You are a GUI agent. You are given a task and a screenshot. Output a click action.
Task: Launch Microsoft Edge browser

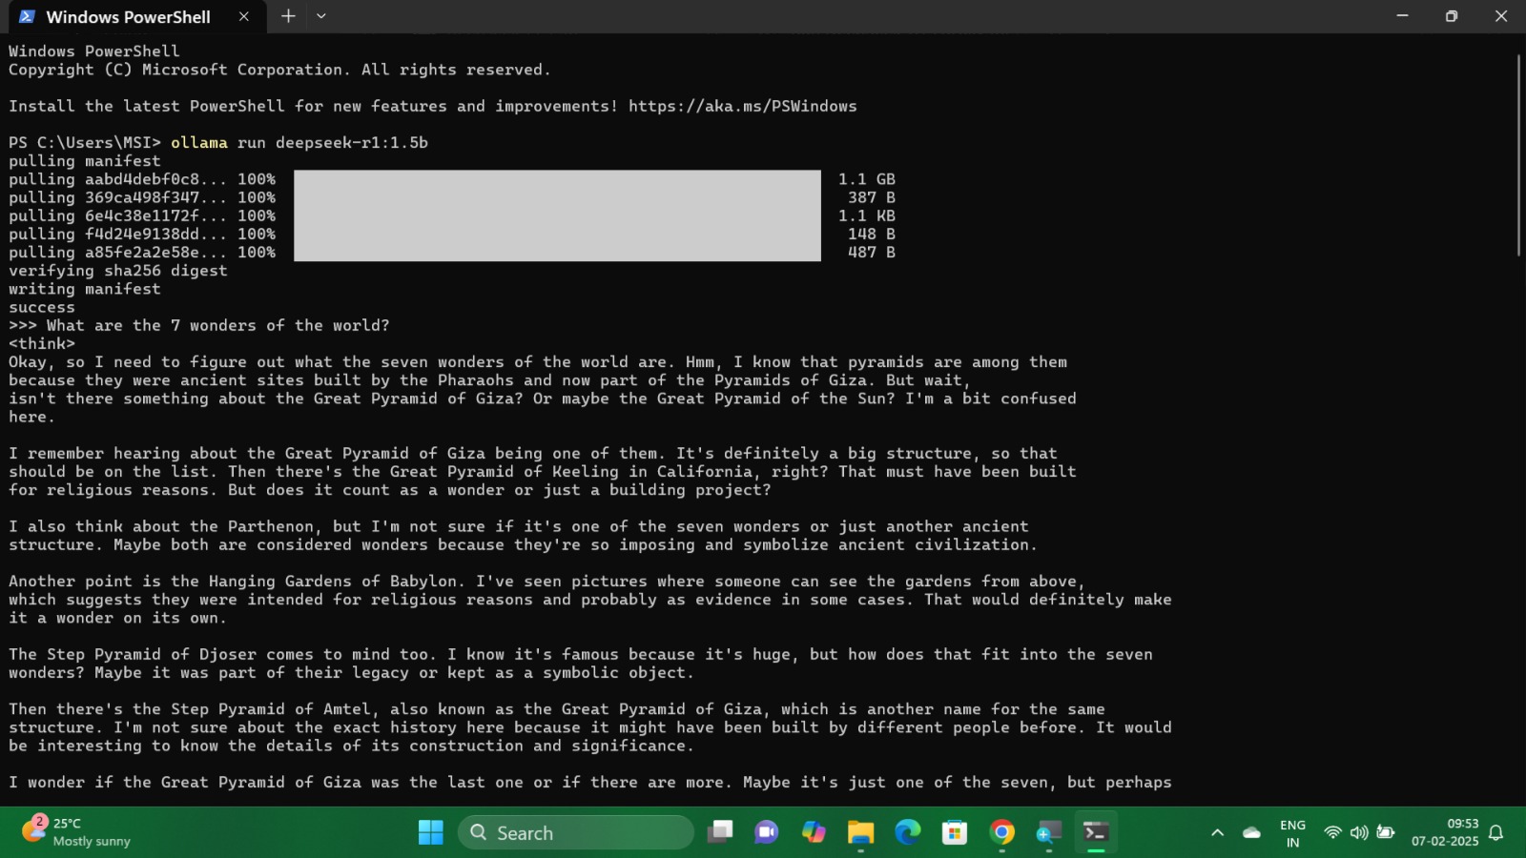coord(907,832)
